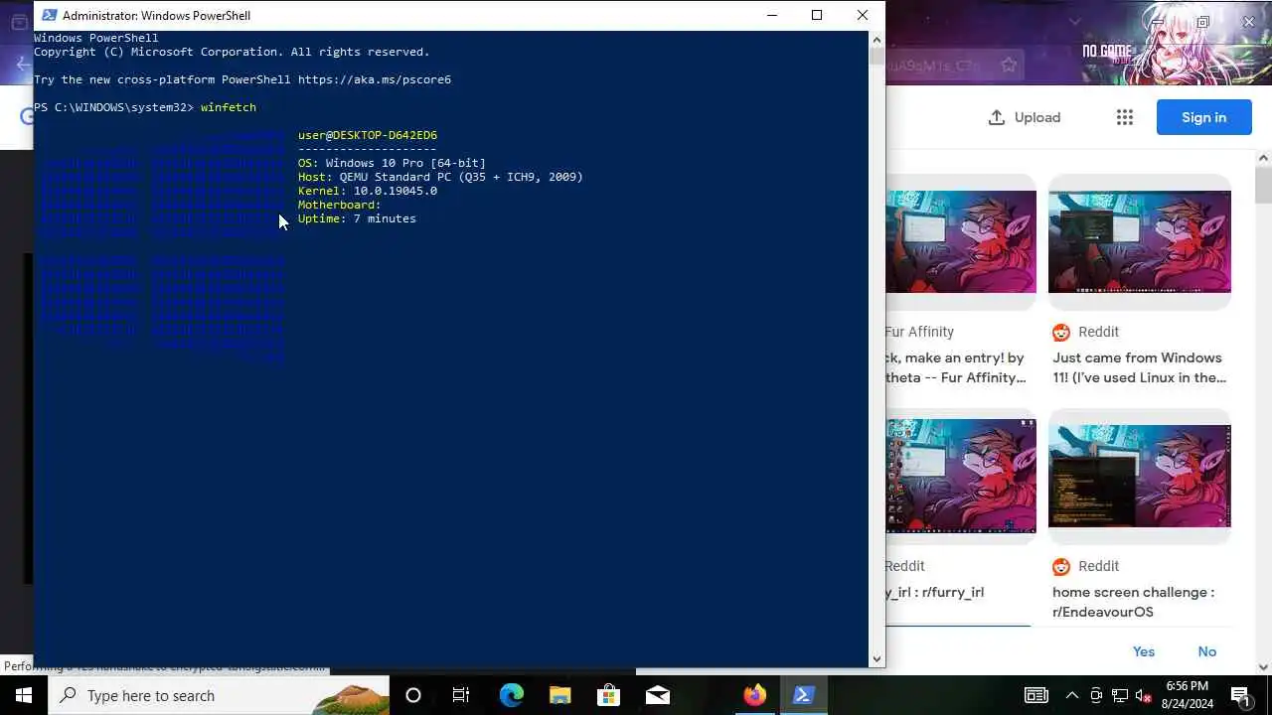
Task: Click the Meet Now tray icon
Action: pyautogui.click(x=1096, y=695)
